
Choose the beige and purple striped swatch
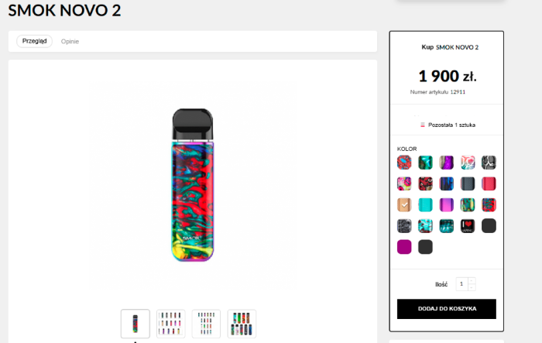[447, 163]
